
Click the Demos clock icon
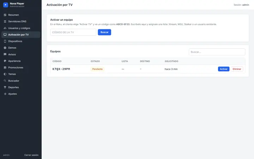click(5, 48)
